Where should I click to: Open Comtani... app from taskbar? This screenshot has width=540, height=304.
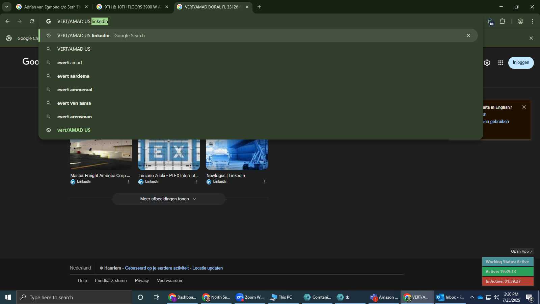[x=318, y=297]
